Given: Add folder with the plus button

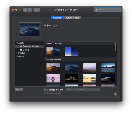Looking at the screenshot, I should (x=17, y=89).
